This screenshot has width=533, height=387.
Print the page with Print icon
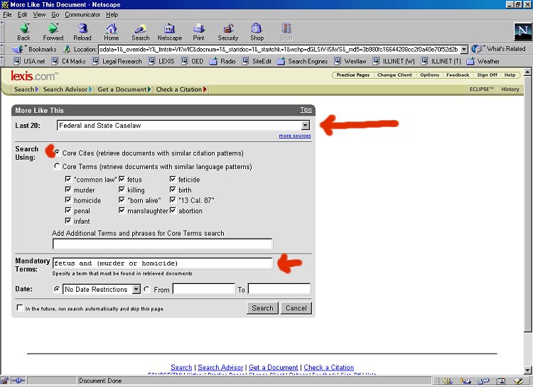[198, 32]
